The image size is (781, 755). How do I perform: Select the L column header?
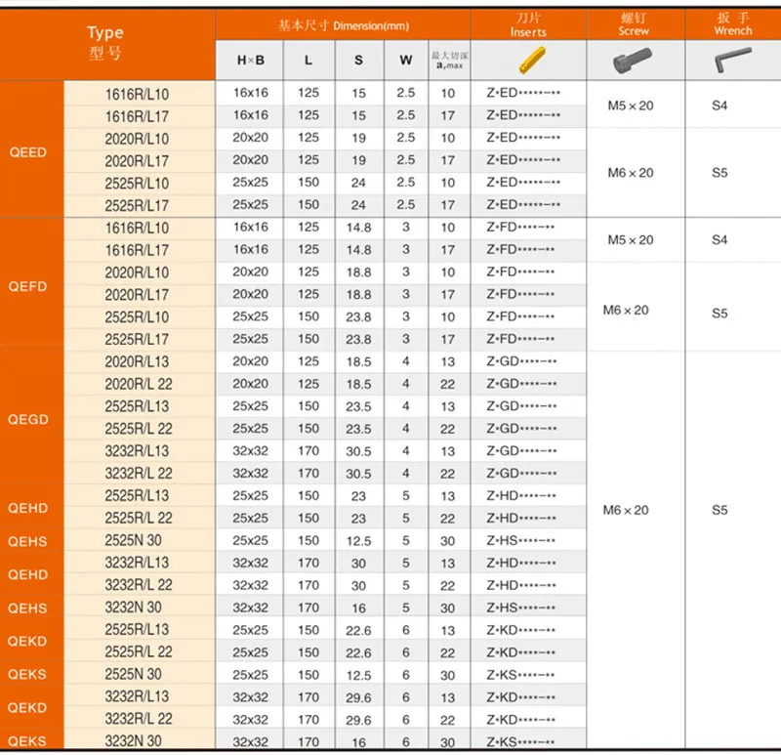pyautogui.click(x=308, y=61)
